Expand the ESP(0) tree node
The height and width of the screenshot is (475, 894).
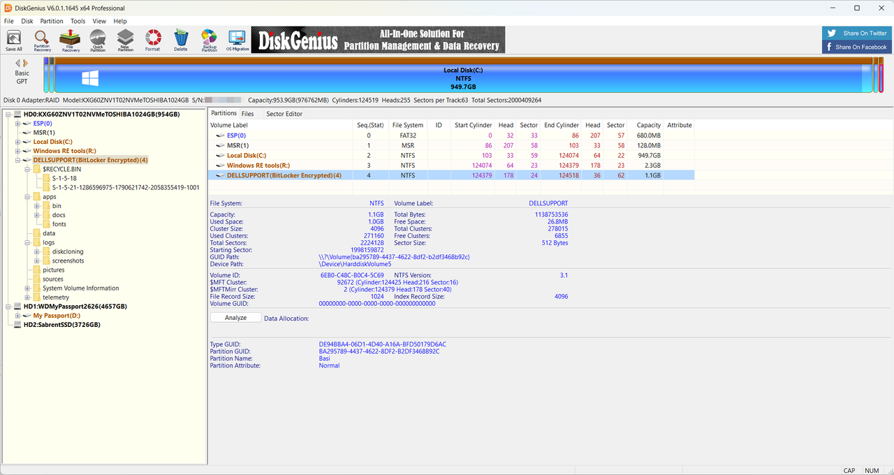click(x=18, y=123)
